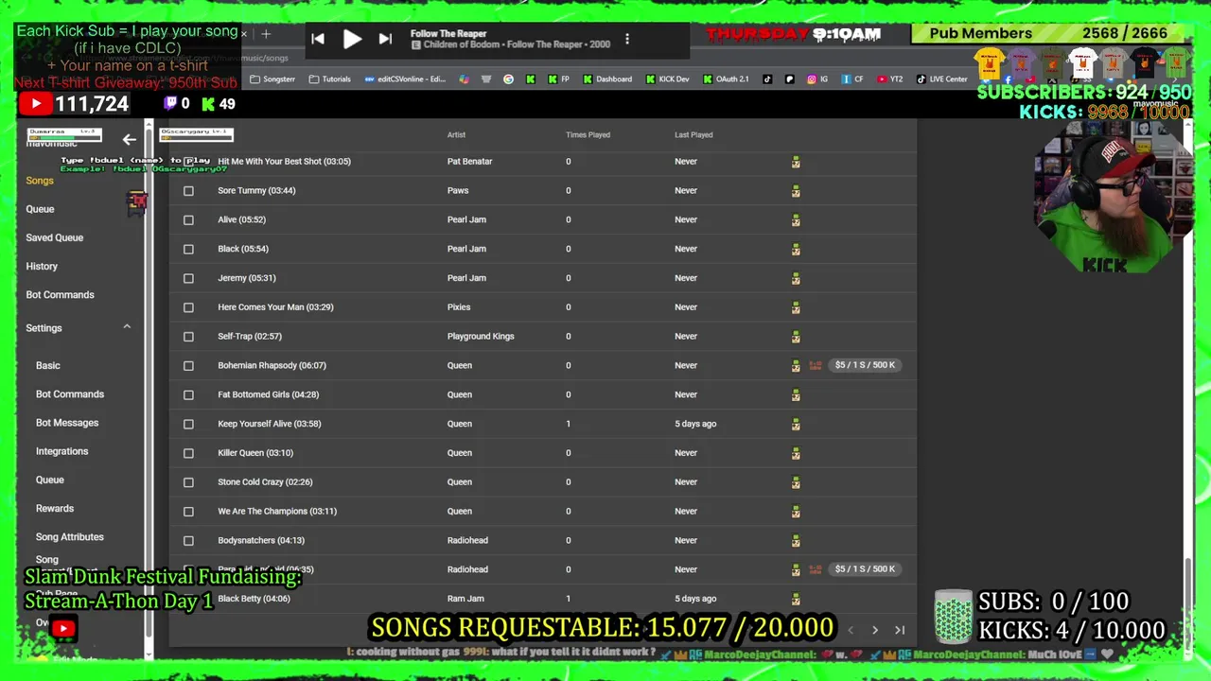Select checkbox for Alive
Screen dimensions: 1211x681
[x=188, y=220]
